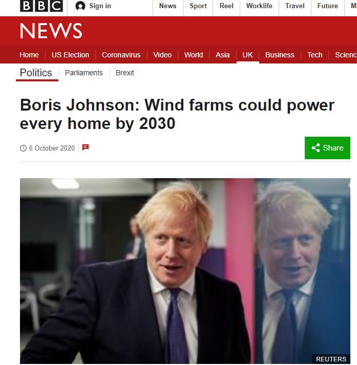
Task: Select the Travel top navigation link
Action: coord(295,6)
